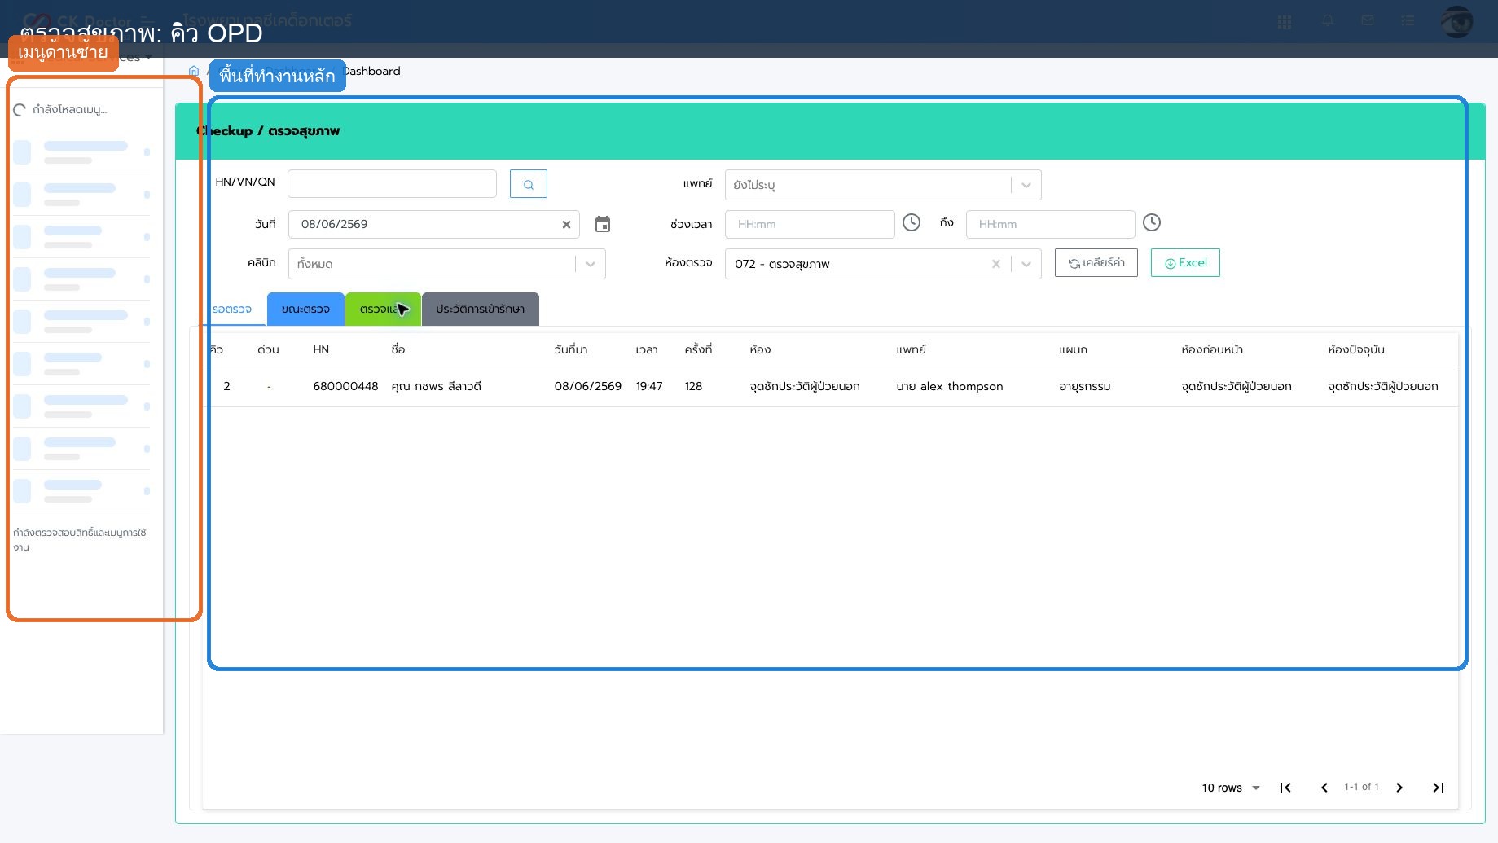This screenshot has height=843, width=1498.
Task: Clear the date 08/06/2569 with its X
Action: 566,225
